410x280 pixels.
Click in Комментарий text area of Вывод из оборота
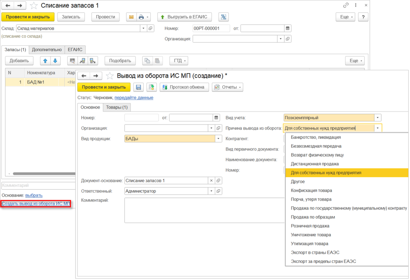(x=204, y=210)
